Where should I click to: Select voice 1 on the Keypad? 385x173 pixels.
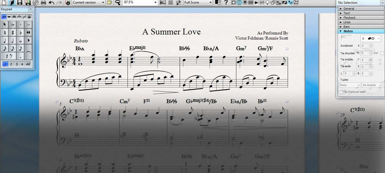click(x=5, y=65)
